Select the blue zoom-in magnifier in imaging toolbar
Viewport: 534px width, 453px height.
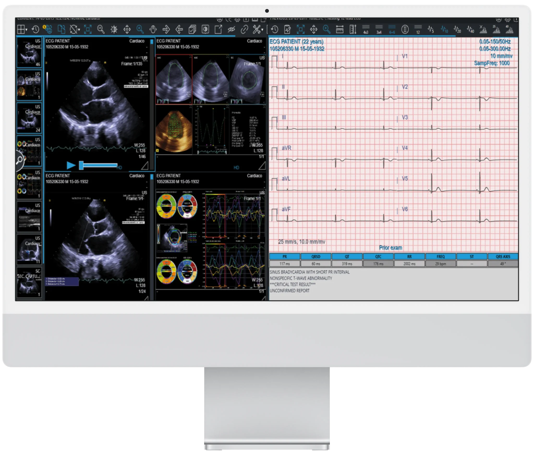point(140,29)
